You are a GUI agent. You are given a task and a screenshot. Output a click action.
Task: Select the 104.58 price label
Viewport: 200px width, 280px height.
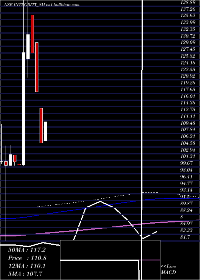pyautogui.click(x=188, y=143)
